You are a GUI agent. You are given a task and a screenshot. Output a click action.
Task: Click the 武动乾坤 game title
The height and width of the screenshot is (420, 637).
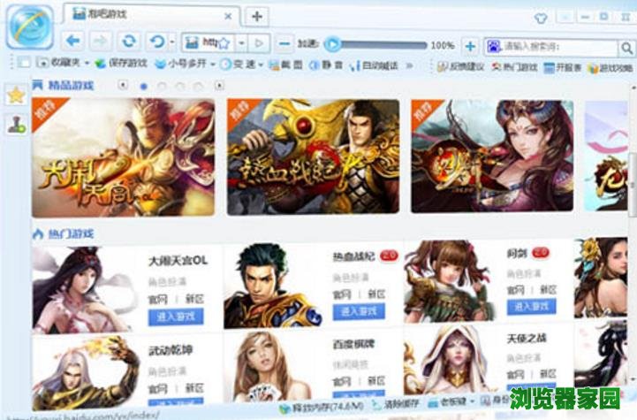(x=171, y=350)
